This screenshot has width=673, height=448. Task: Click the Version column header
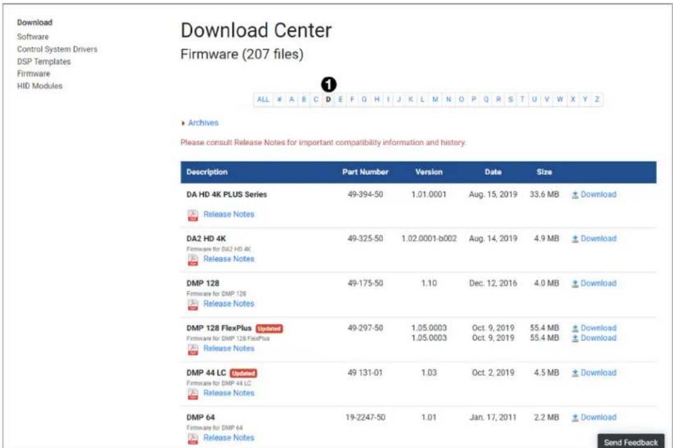[x=429, y=172]
